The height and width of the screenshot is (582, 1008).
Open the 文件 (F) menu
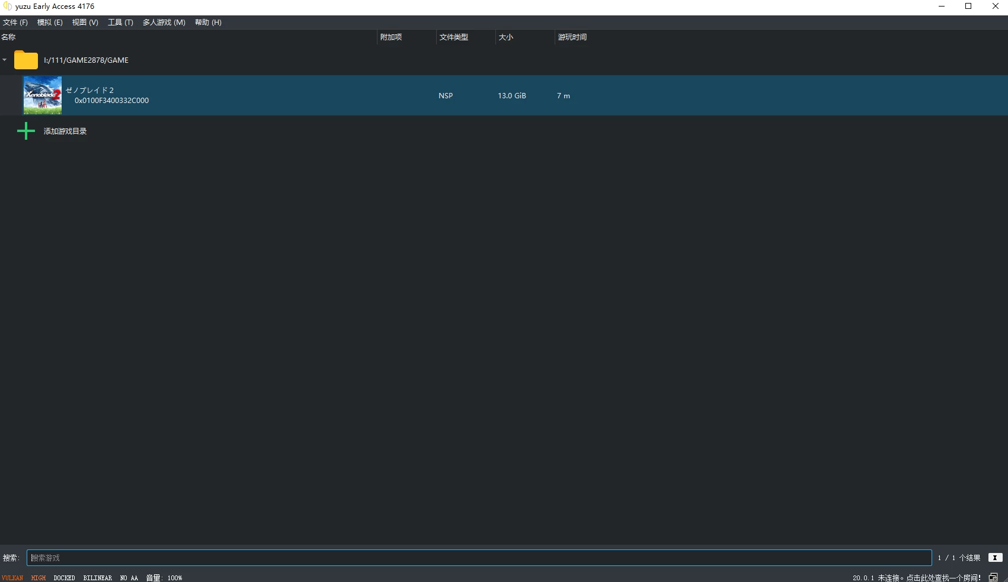tap(15, 22)
